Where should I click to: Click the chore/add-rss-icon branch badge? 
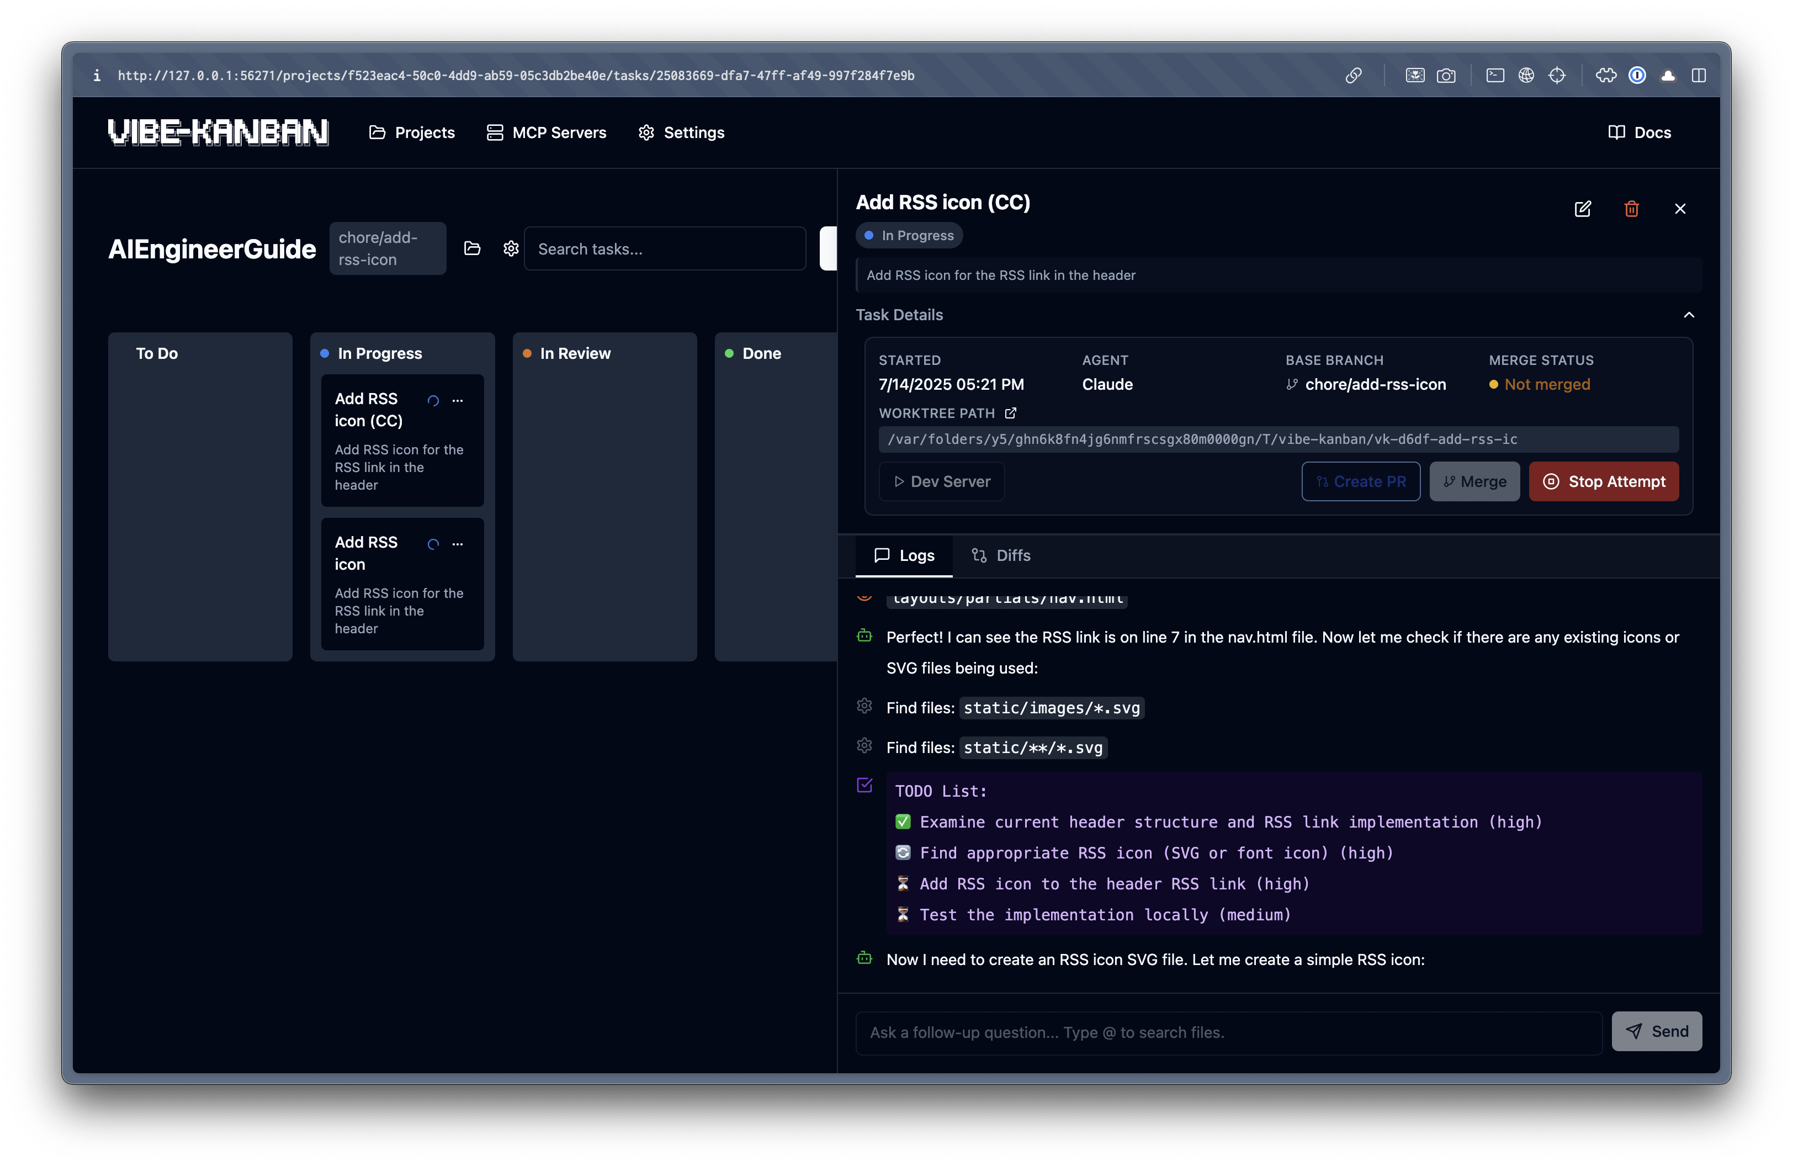pyautogui.click(x=388, y=248)
